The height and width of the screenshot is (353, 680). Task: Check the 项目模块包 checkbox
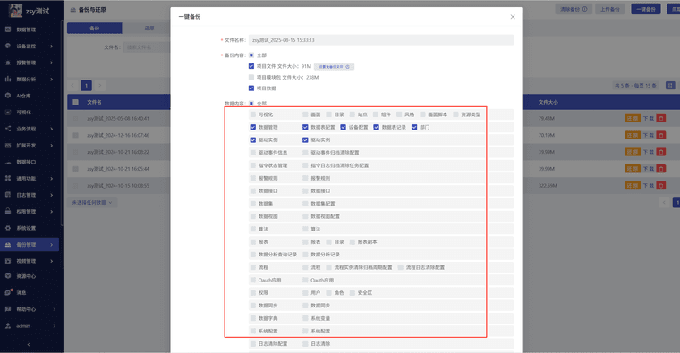(x=251, y=77)
